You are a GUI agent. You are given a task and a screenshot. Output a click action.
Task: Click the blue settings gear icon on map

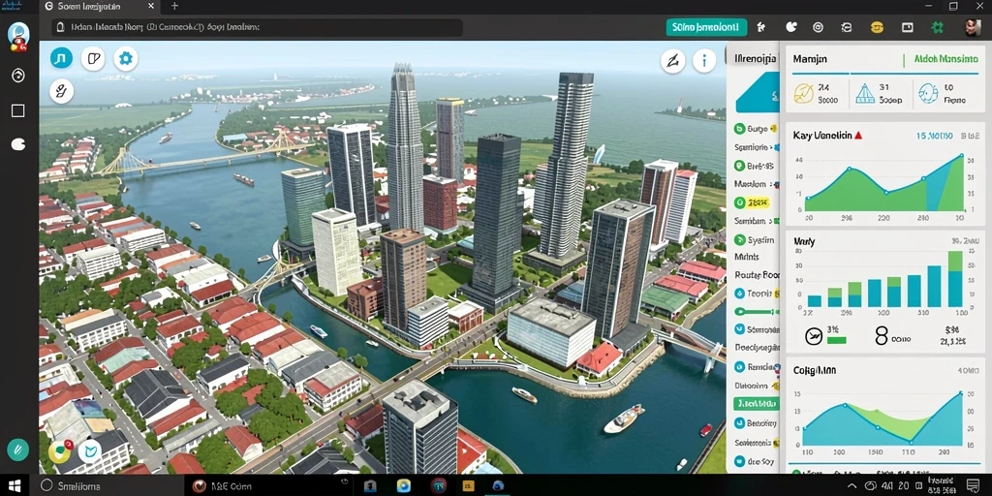pyautogui.click(x=126, y=59)
